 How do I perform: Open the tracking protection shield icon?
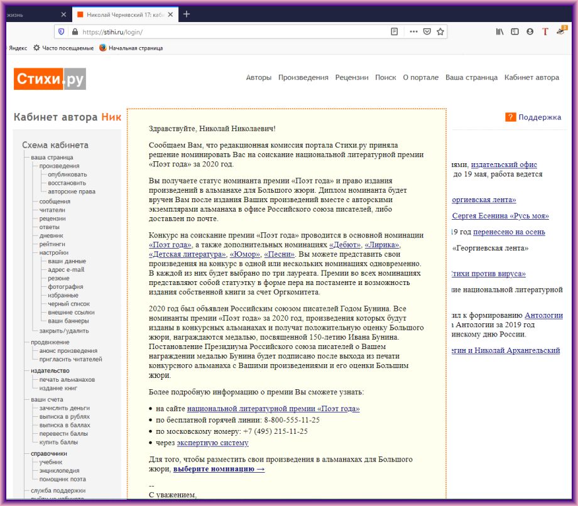click(x=61, y=31)
